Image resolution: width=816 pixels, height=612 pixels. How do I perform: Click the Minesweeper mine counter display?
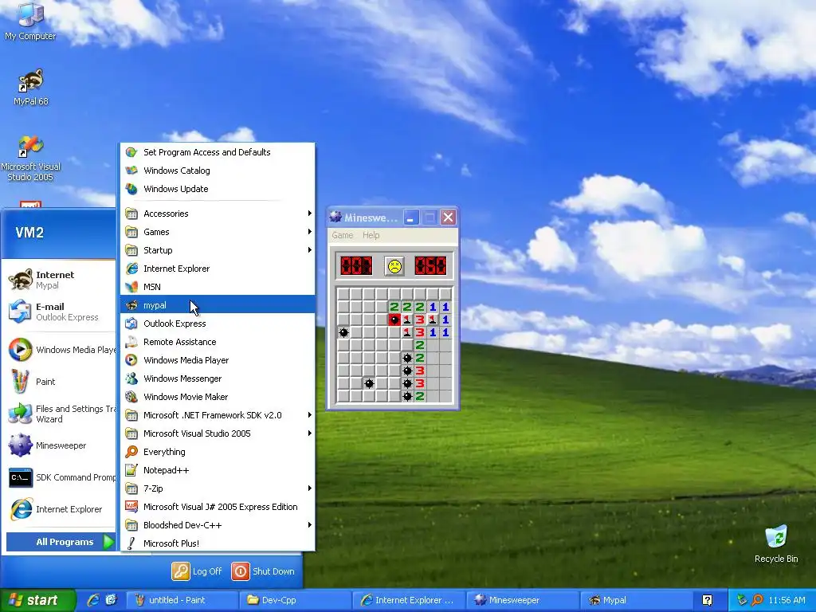356,266
